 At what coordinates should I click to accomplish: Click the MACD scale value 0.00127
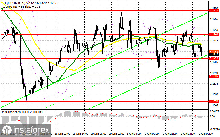tap(214, 111)
